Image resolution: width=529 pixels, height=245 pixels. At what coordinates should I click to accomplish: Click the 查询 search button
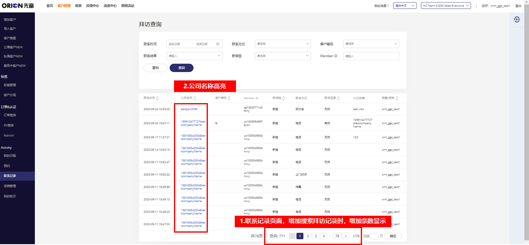(181, 68)
